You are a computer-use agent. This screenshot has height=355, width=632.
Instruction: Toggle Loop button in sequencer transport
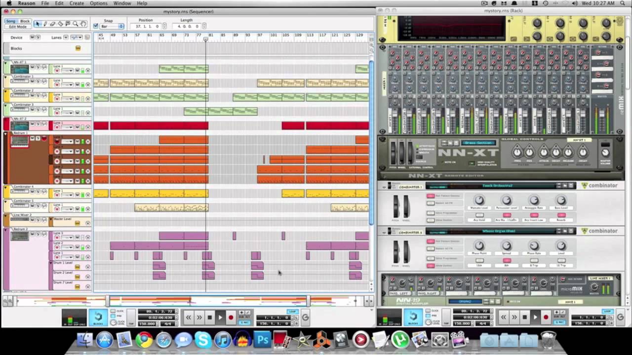click(293, 312)
